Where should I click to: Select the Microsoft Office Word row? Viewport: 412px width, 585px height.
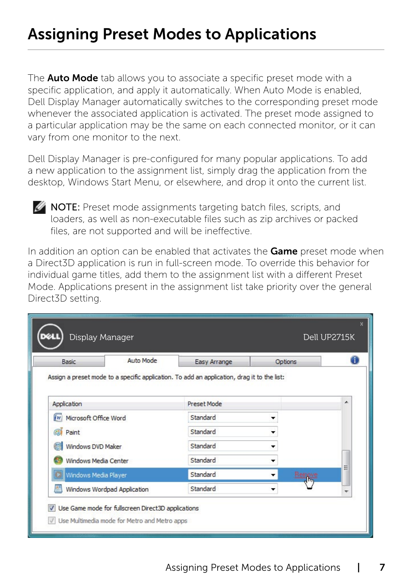(x=195, y=418)
